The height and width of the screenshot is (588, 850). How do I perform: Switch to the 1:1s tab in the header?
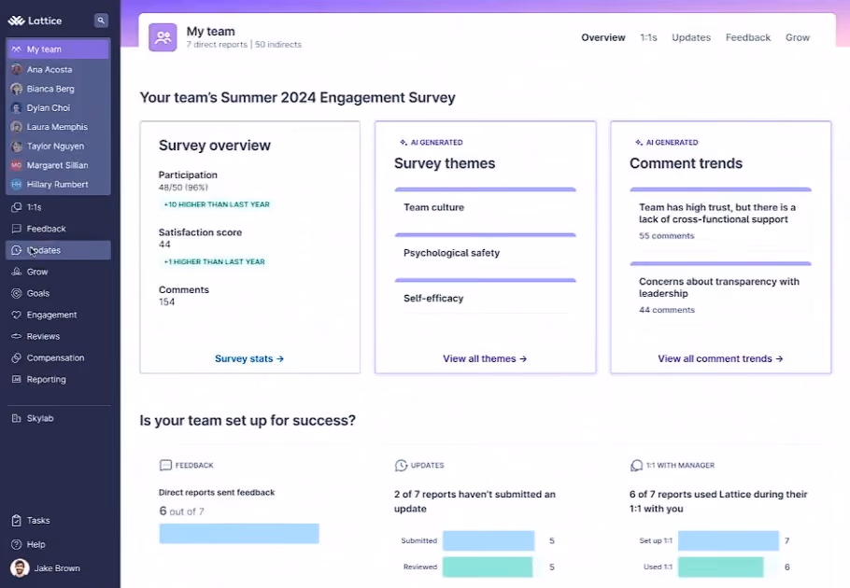(x=648, y=37)
